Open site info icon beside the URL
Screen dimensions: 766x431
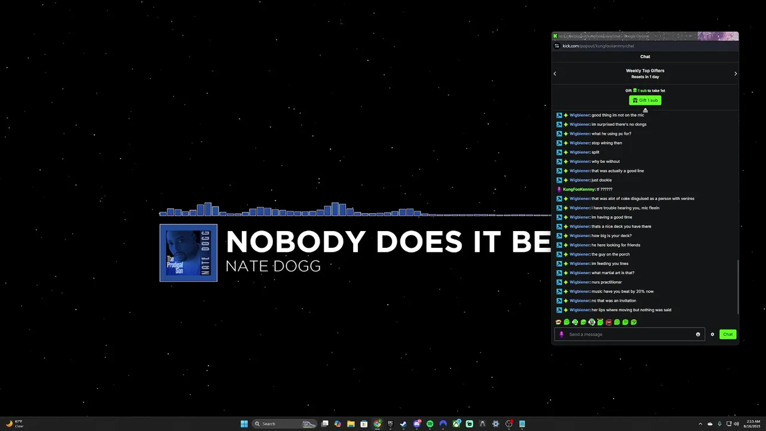[557, 46]
